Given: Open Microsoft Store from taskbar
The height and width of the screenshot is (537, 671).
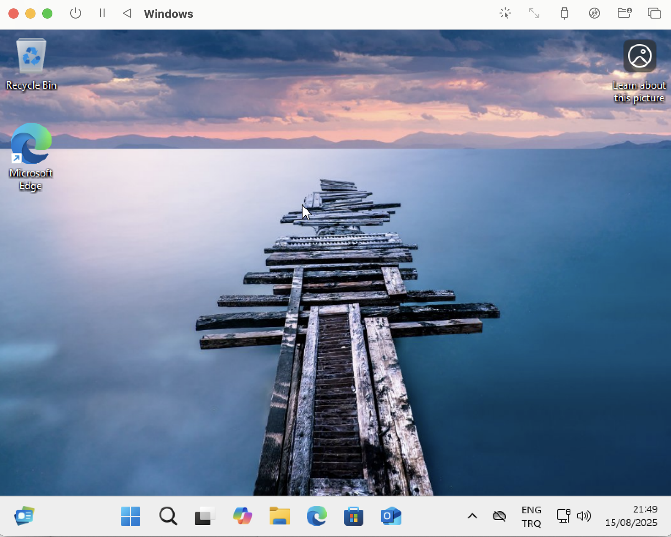Looking at the screenshot, I should pyautogui.click(x=354, y=516).
